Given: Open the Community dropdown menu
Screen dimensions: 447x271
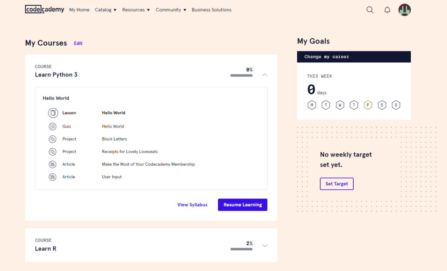Looking at the screenshot, I should pyautogui.click(x=171, y=10).
